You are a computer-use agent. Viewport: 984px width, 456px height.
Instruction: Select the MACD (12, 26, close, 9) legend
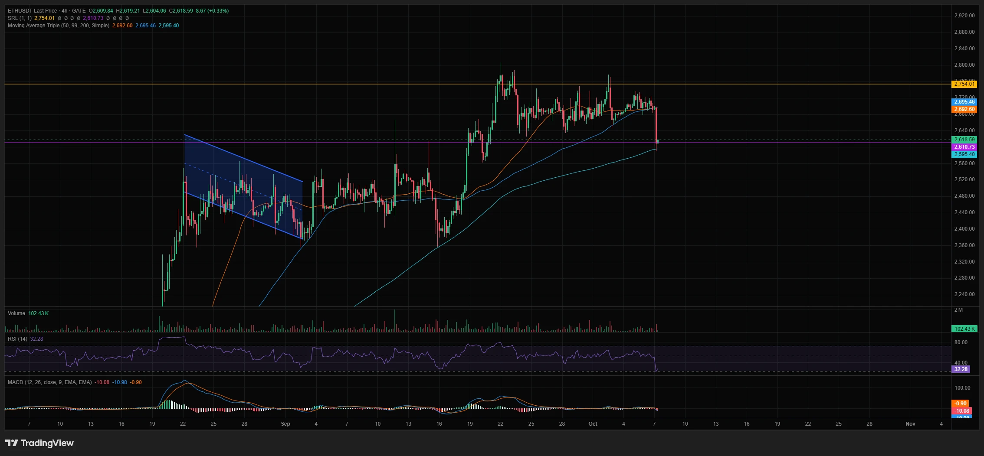[49, 382]
